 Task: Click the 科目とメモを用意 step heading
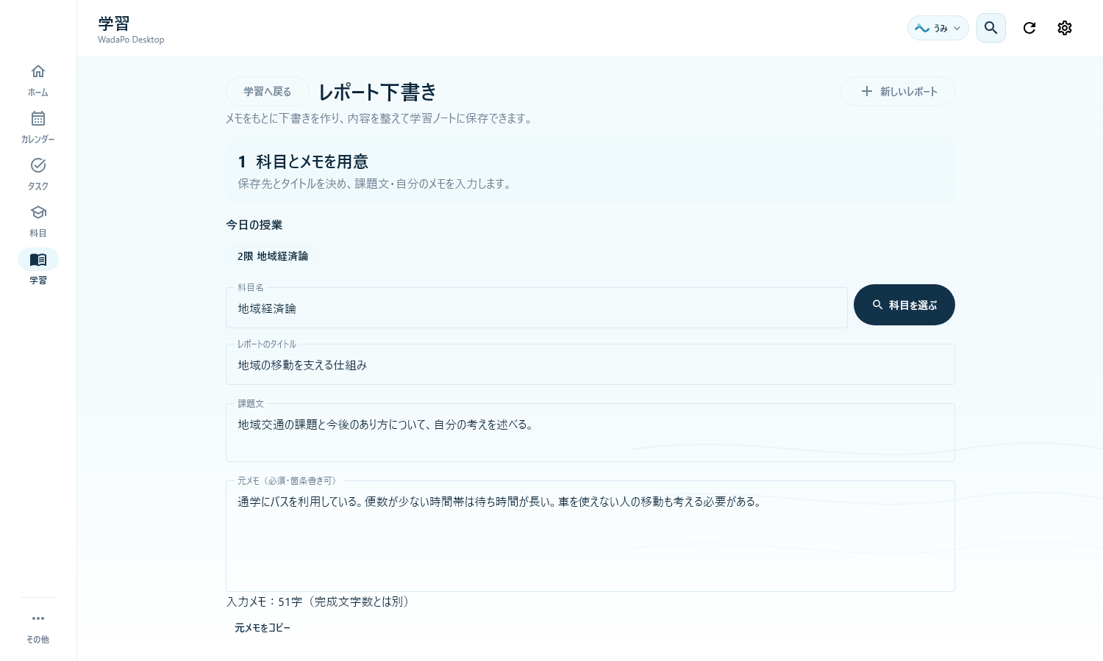pyautogui.click(x=312, y=162)
